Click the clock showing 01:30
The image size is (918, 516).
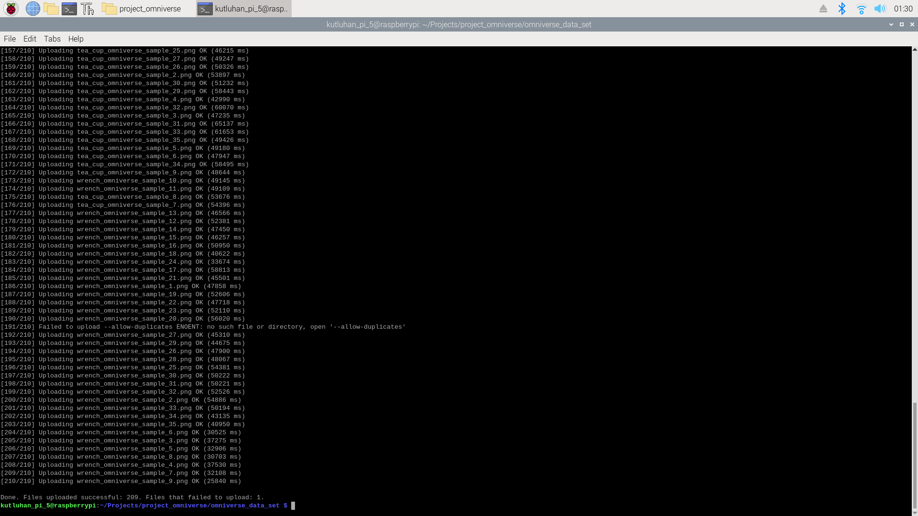coord(903,9)
